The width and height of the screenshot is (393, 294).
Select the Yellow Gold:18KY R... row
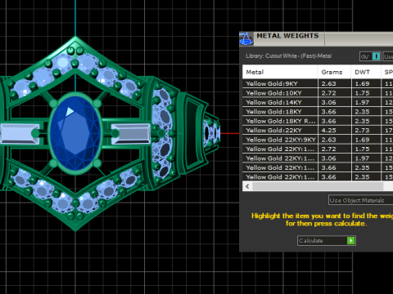click(x=318, y=121)
